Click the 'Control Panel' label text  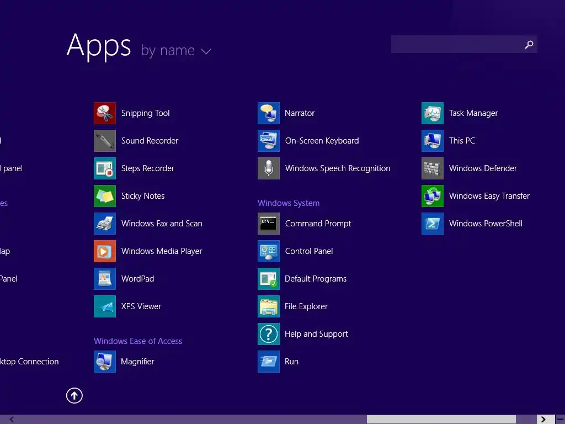(309, 251)
